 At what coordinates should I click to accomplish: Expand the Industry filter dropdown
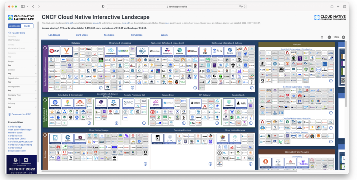pyautogui.click(x=22, y=107)
